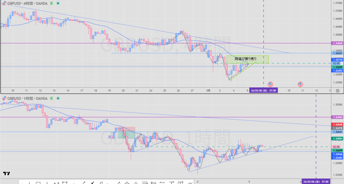Open chart settings hexagon icon on time axis
This screenshot has height=184, width=344.
click(337, 91)
